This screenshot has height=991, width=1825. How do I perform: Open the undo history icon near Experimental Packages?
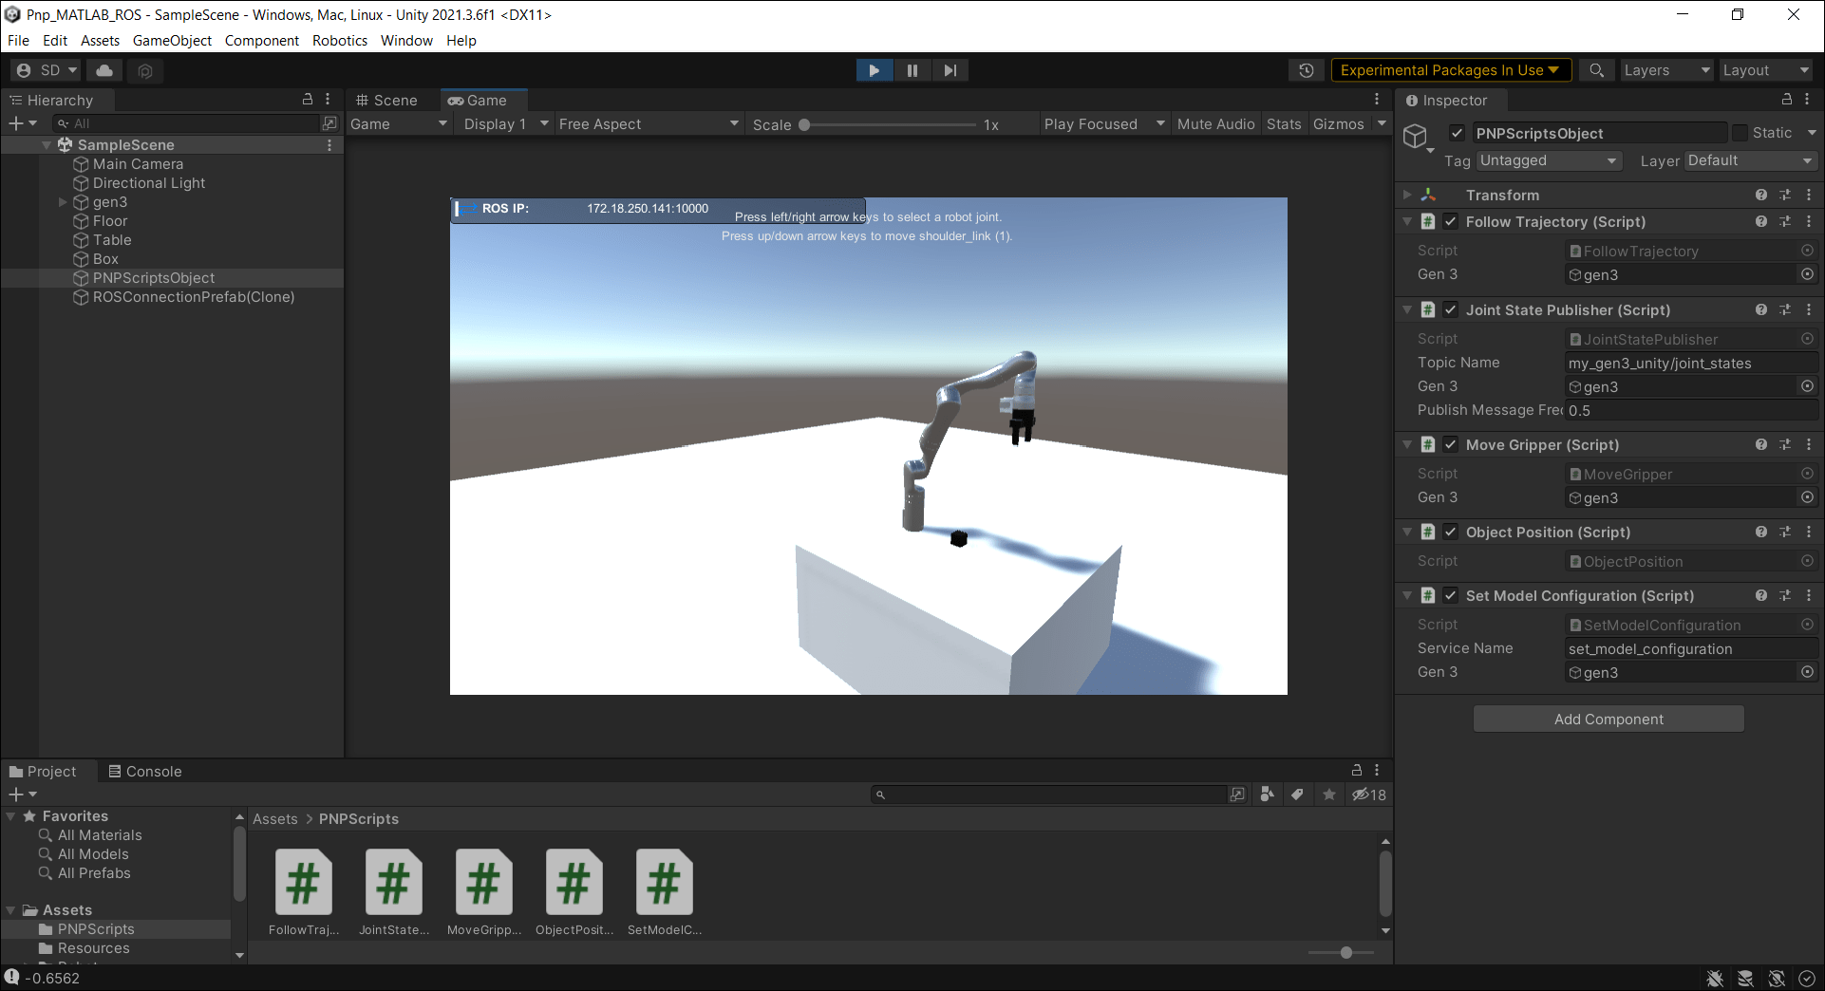1306,69
